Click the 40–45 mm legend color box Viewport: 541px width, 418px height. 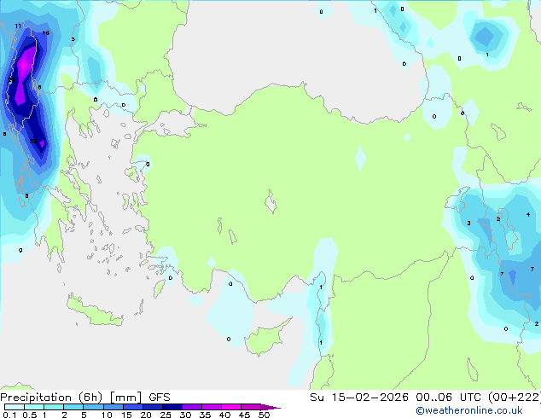[231, 407]
